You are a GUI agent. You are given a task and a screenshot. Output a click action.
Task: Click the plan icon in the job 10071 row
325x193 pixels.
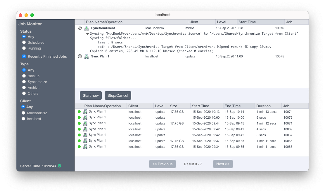click(x=85, y=123)
